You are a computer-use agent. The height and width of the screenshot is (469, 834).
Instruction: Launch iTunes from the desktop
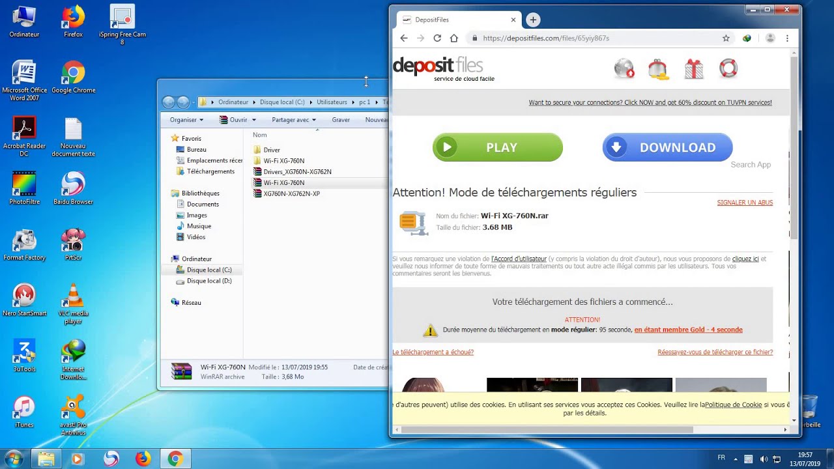24,412
